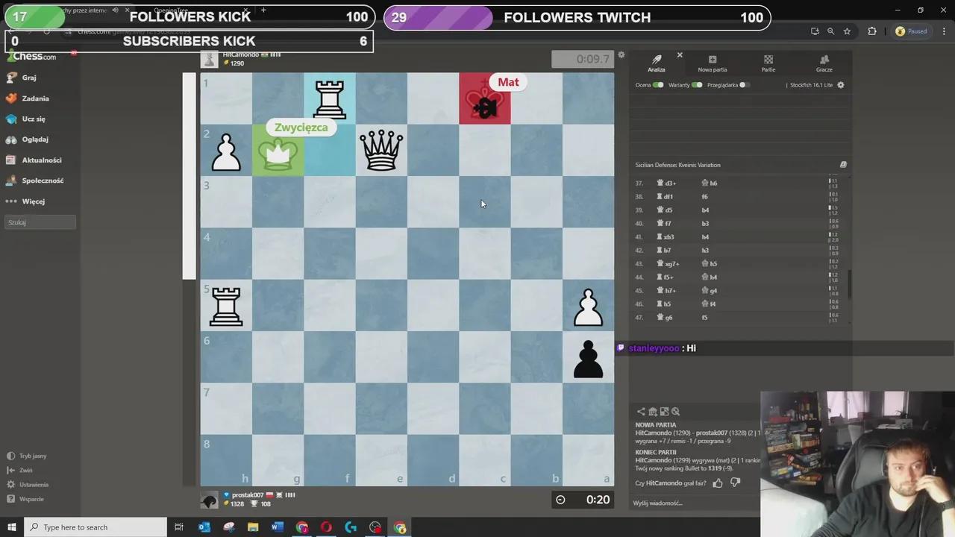Switch to the Gracze tab
The width and height of the screenshot is (955, 537).
(824, 63)
